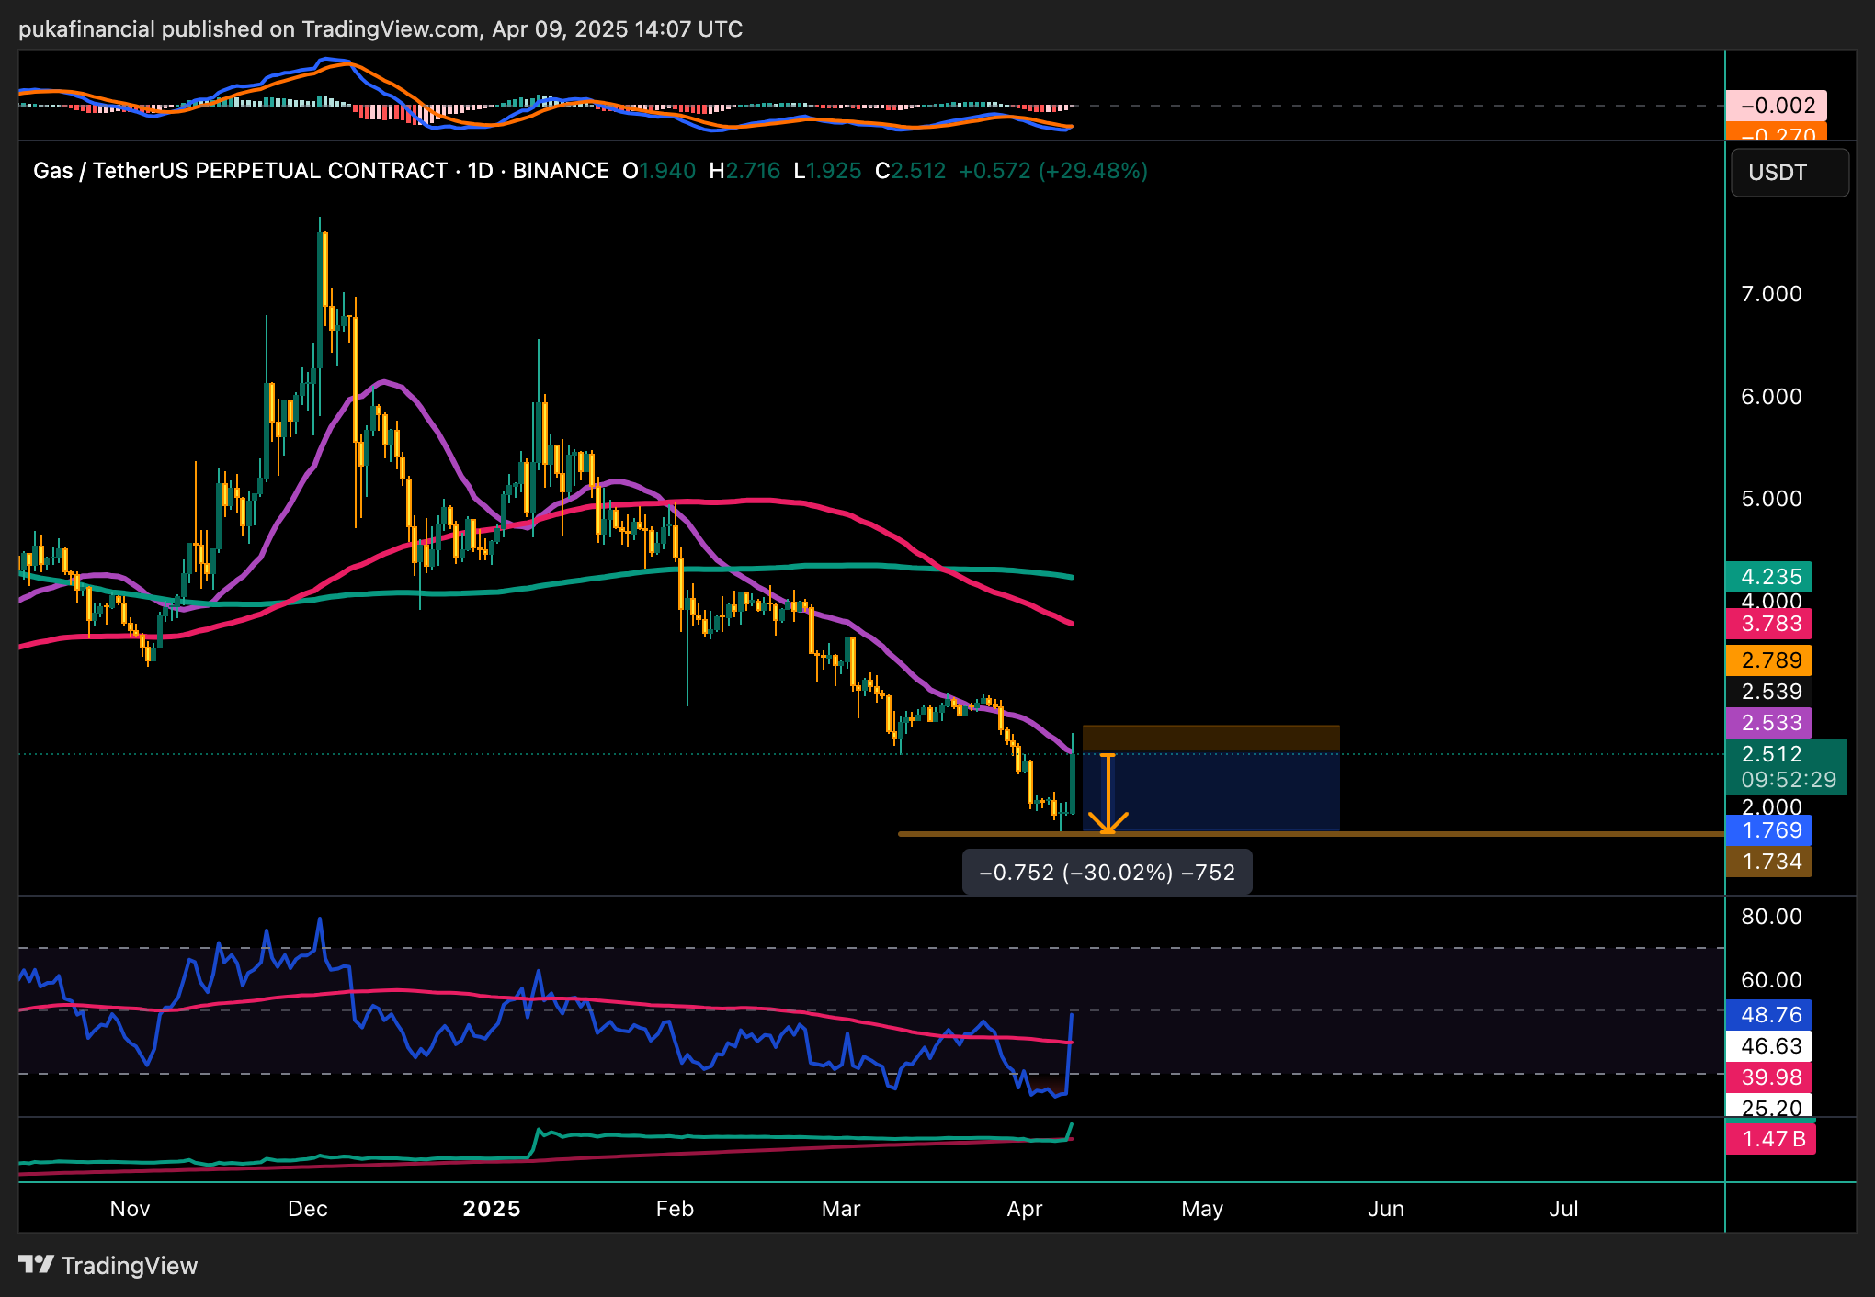The height and width of the screenshot is (1297, 1875).
Task: Click the Gas / TetherUS PERPETUAL CONTRACT title
Action: [x=239, y=171]
